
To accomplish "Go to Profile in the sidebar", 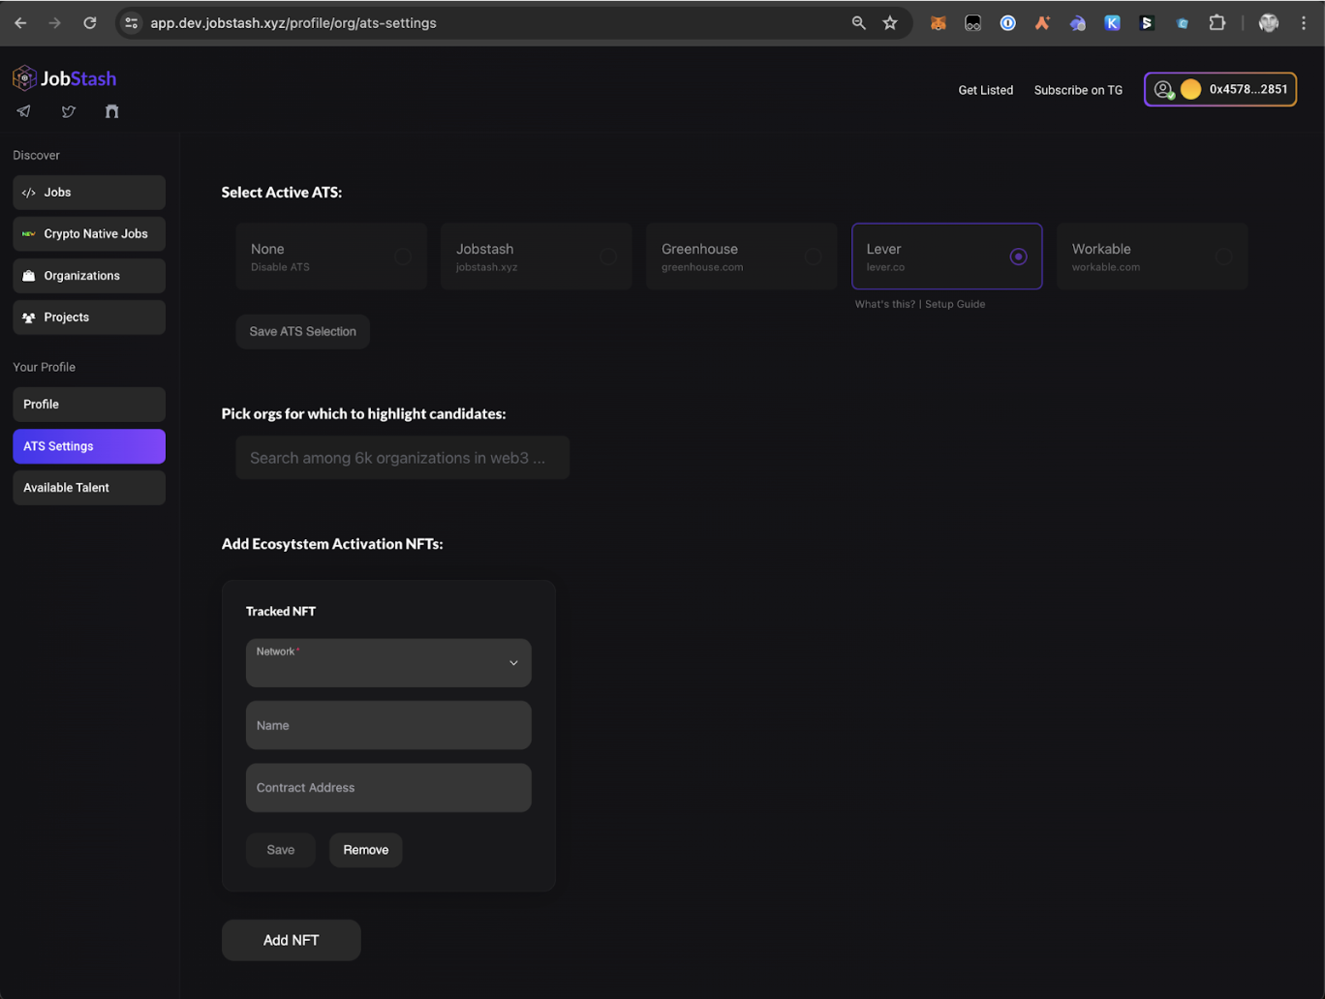I will 89,405.
